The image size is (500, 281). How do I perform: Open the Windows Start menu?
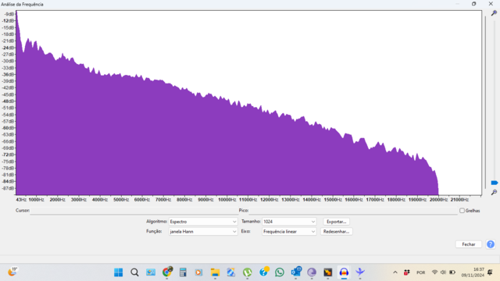[118, 272]
